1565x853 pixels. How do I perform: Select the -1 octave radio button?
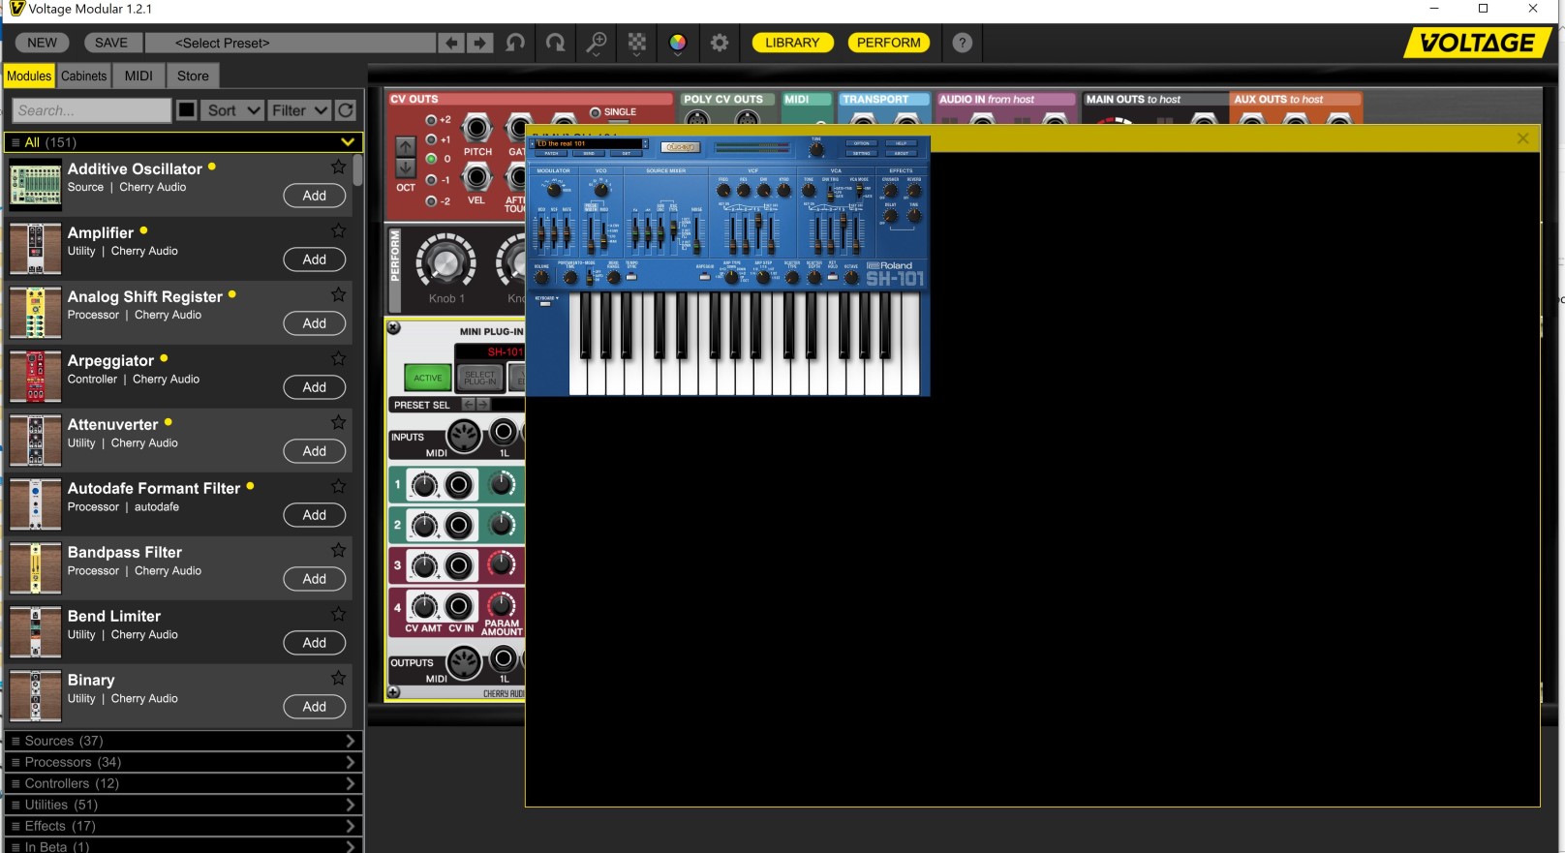pyautogui.click(x=431, y=180)
